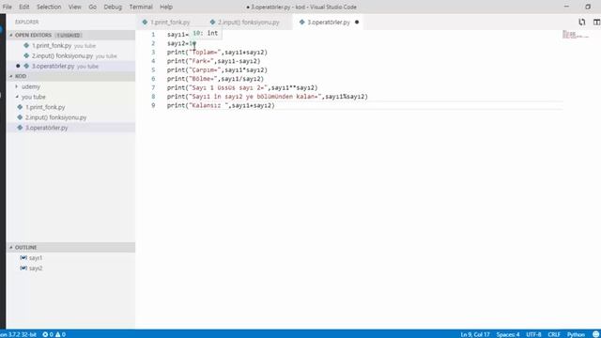Click the sayı1 variable in Outline
The width and height of the screenshot is (601, 338).
click(x=36, y=258)
